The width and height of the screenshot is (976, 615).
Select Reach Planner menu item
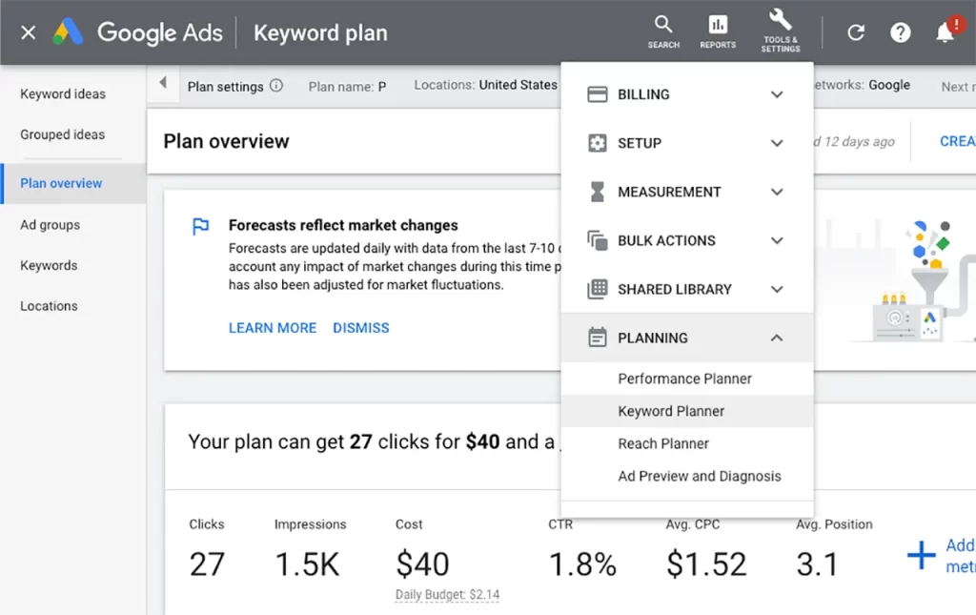687,443
